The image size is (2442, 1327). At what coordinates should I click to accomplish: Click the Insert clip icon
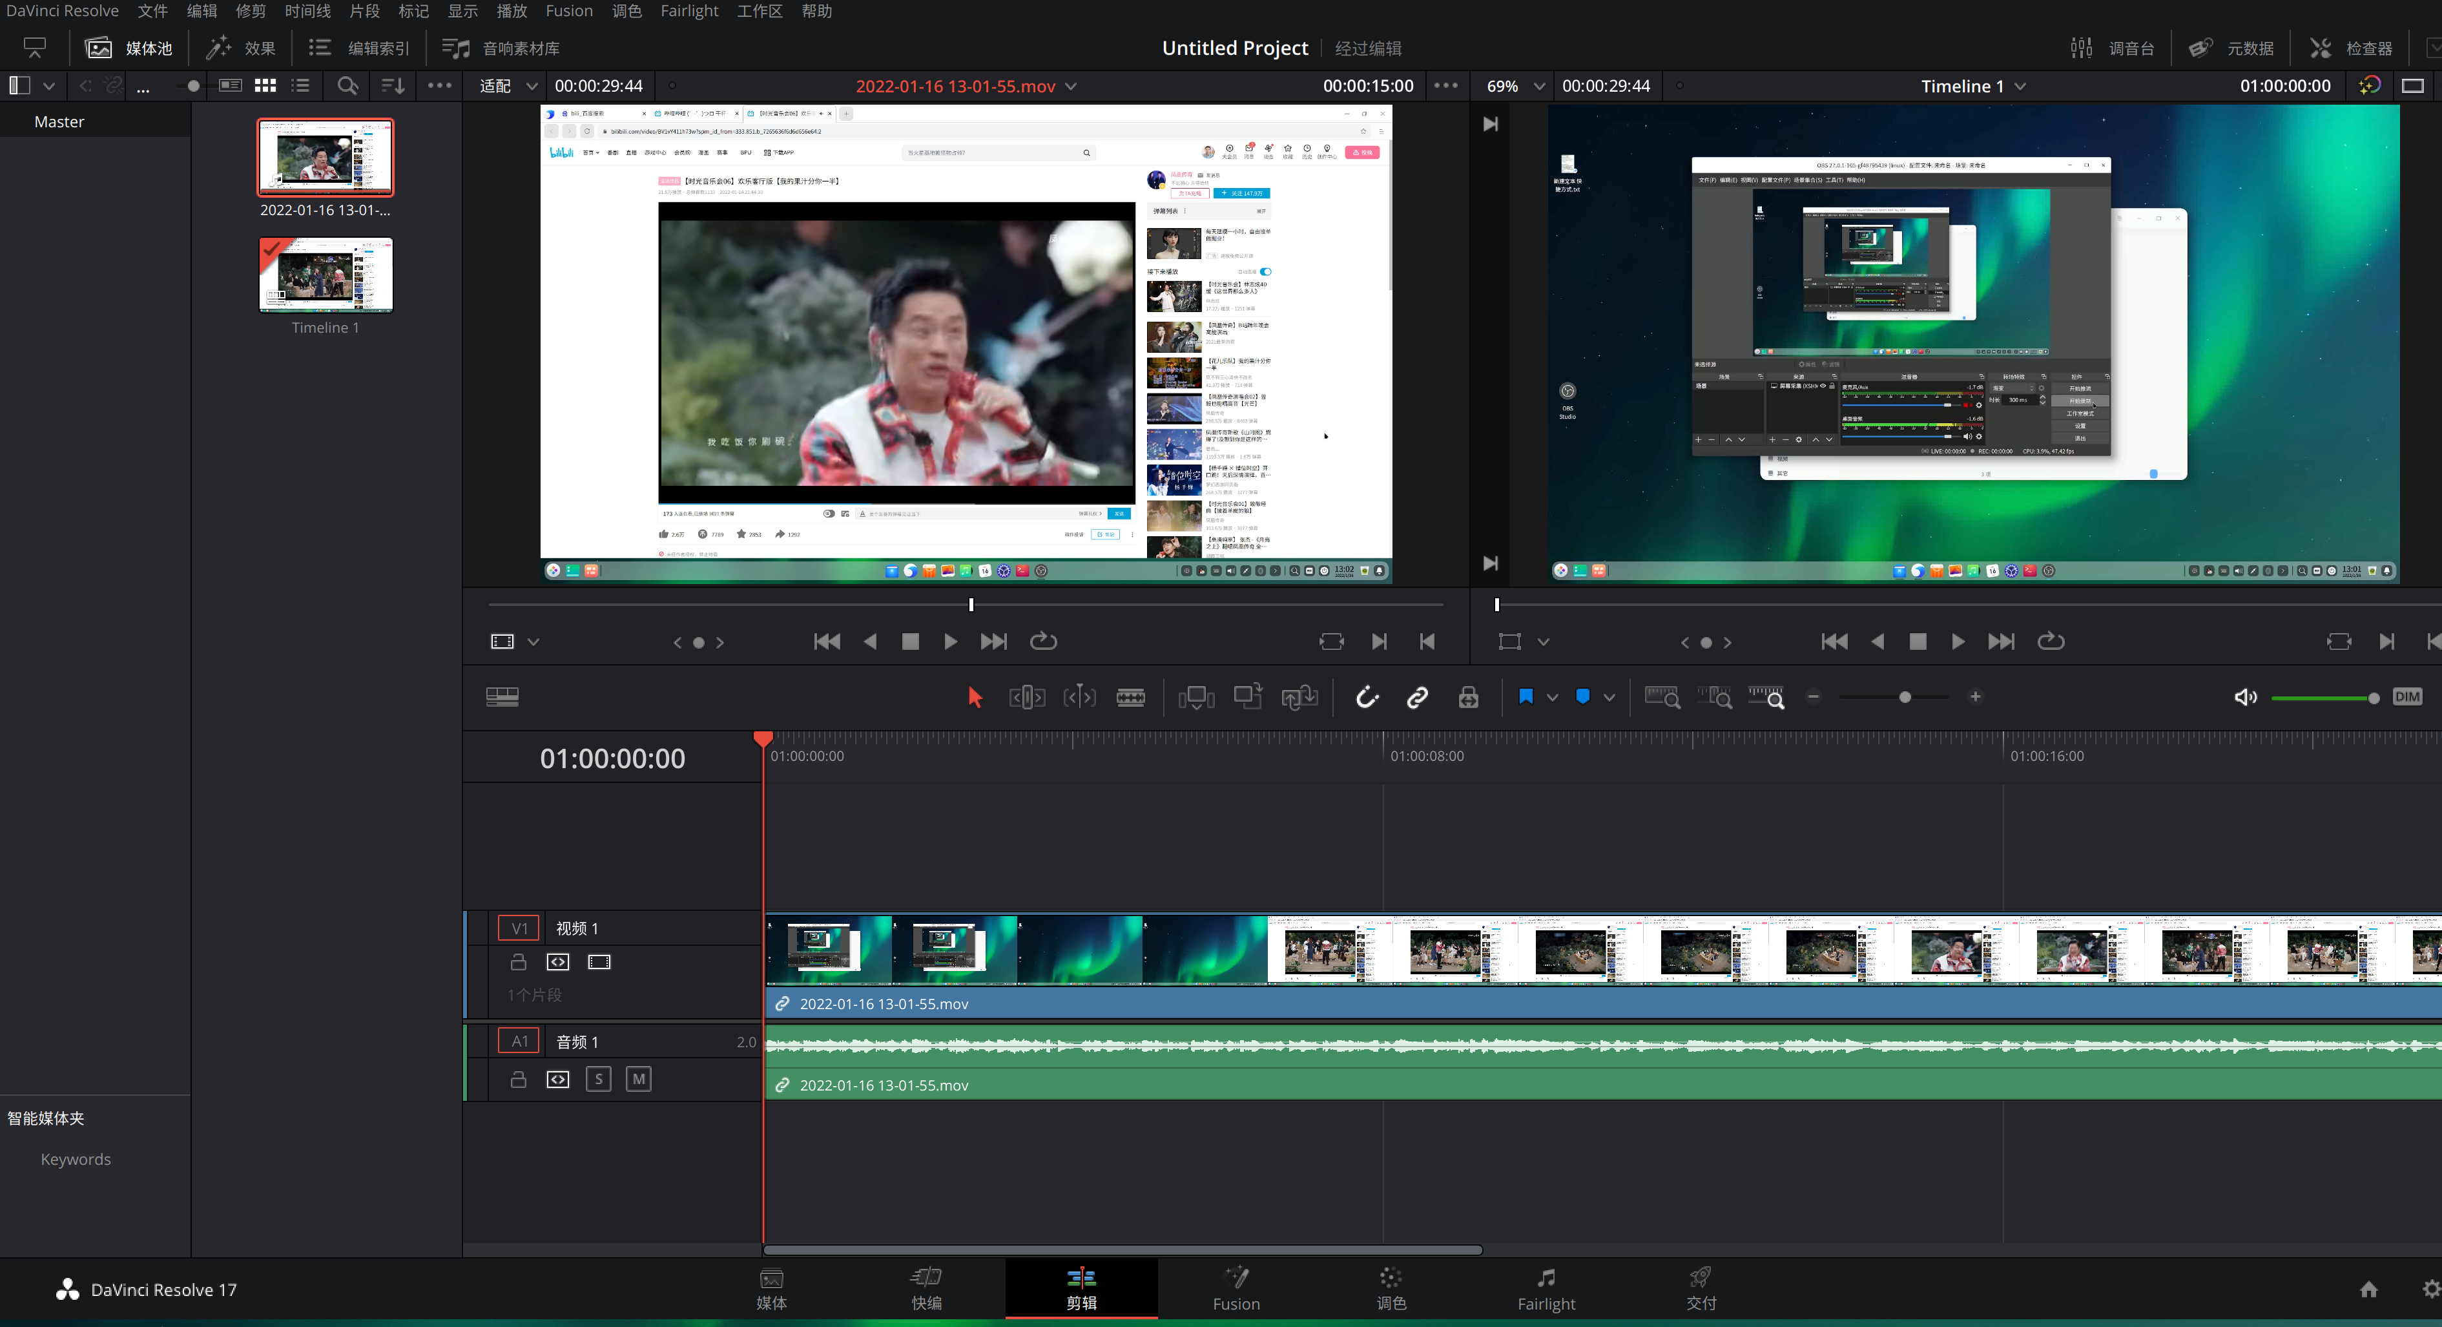coord(1195,697)
